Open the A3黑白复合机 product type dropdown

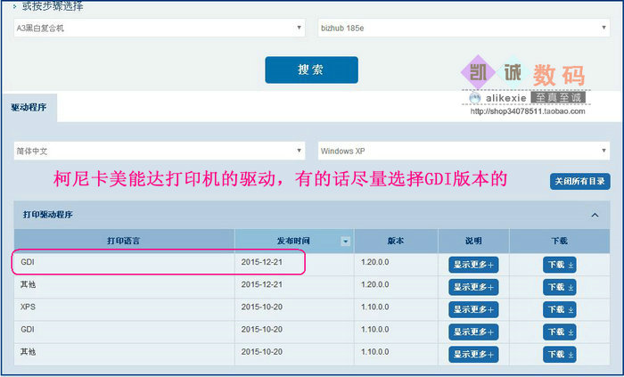tap(160, 28)
